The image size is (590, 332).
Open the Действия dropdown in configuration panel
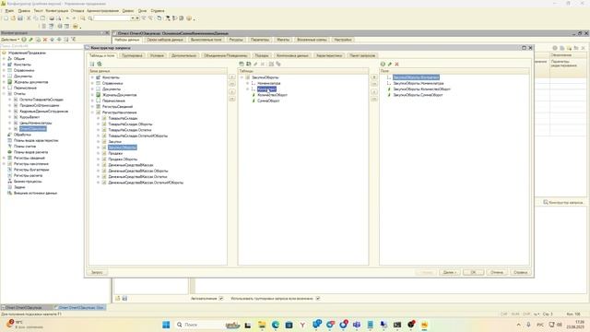10,40
